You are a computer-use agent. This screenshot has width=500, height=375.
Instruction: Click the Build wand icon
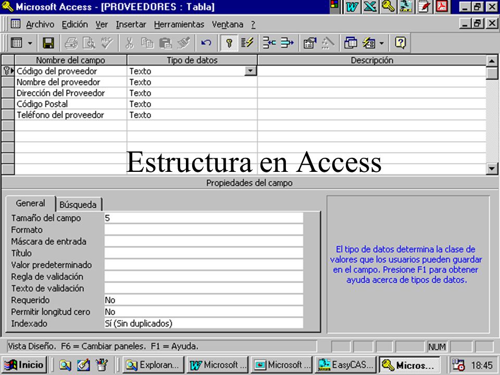[x=328, y=43]
